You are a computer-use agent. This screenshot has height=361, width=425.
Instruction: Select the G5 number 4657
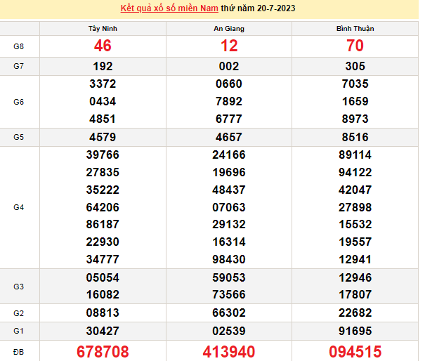tap(229, 137)
